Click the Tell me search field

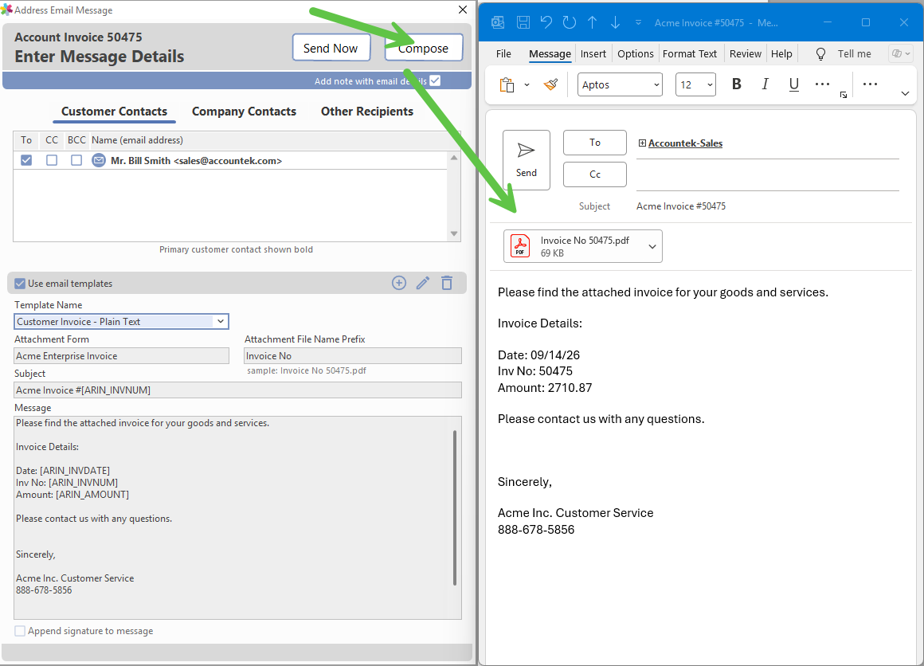pos(854,53)
